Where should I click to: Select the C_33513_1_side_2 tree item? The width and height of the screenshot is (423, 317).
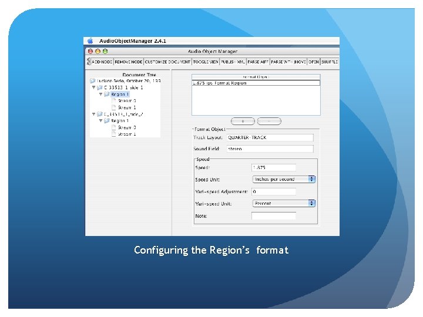click(x=123, y=114)
